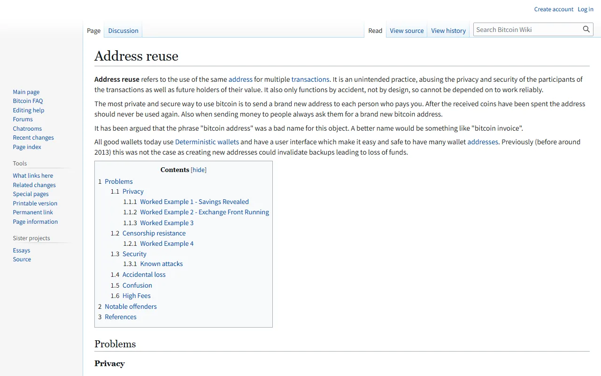The width and height of the screenshot is (601, 376).
Task: Follow the 'address' link in first paragraph
Action: click(240, 79)
